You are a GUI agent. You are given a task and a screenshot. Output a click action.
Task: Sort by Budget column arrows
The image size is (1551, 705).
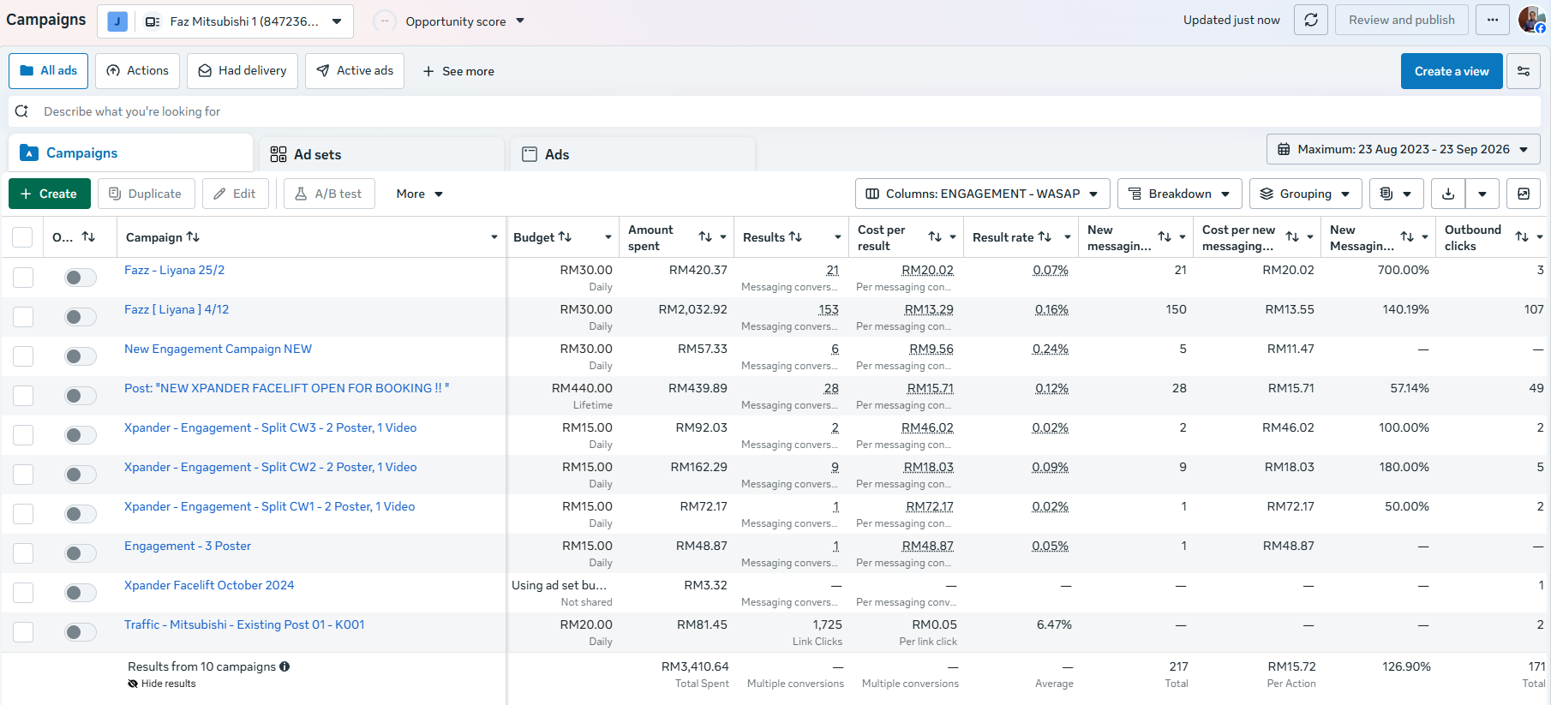point(565,237)
